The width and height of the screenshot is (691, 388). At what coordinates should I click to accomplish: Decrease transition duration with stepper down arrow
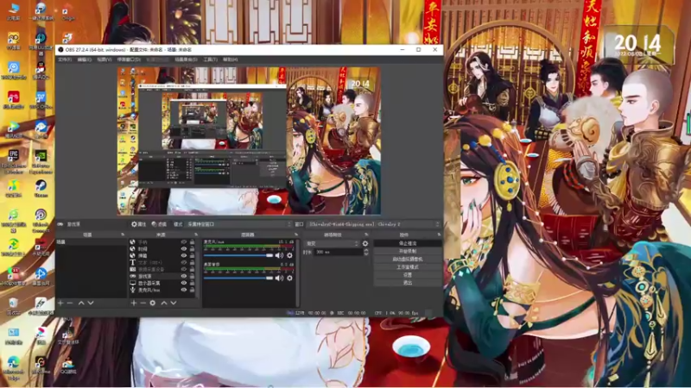[366, 253]
